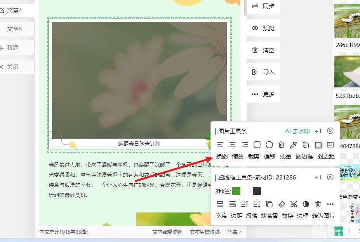
Task: Click the 预览 preview eye button
Action: click(x=263, y=28)
